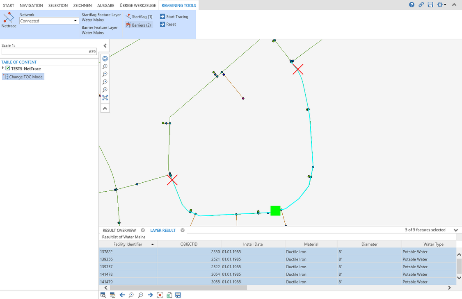The image size is (462, 299).
Task: Clear selection with the red X icon
Action: point(160,295)
